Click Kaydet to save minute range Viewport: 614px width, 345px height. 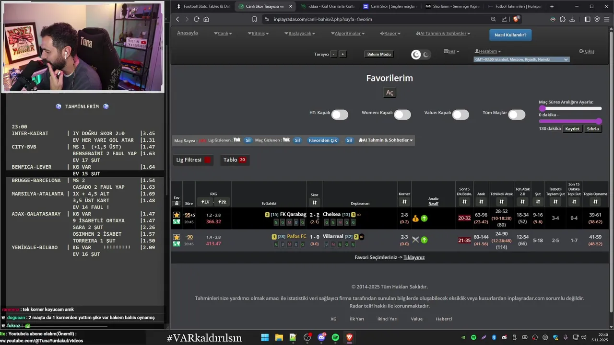[x=572, y=129]
